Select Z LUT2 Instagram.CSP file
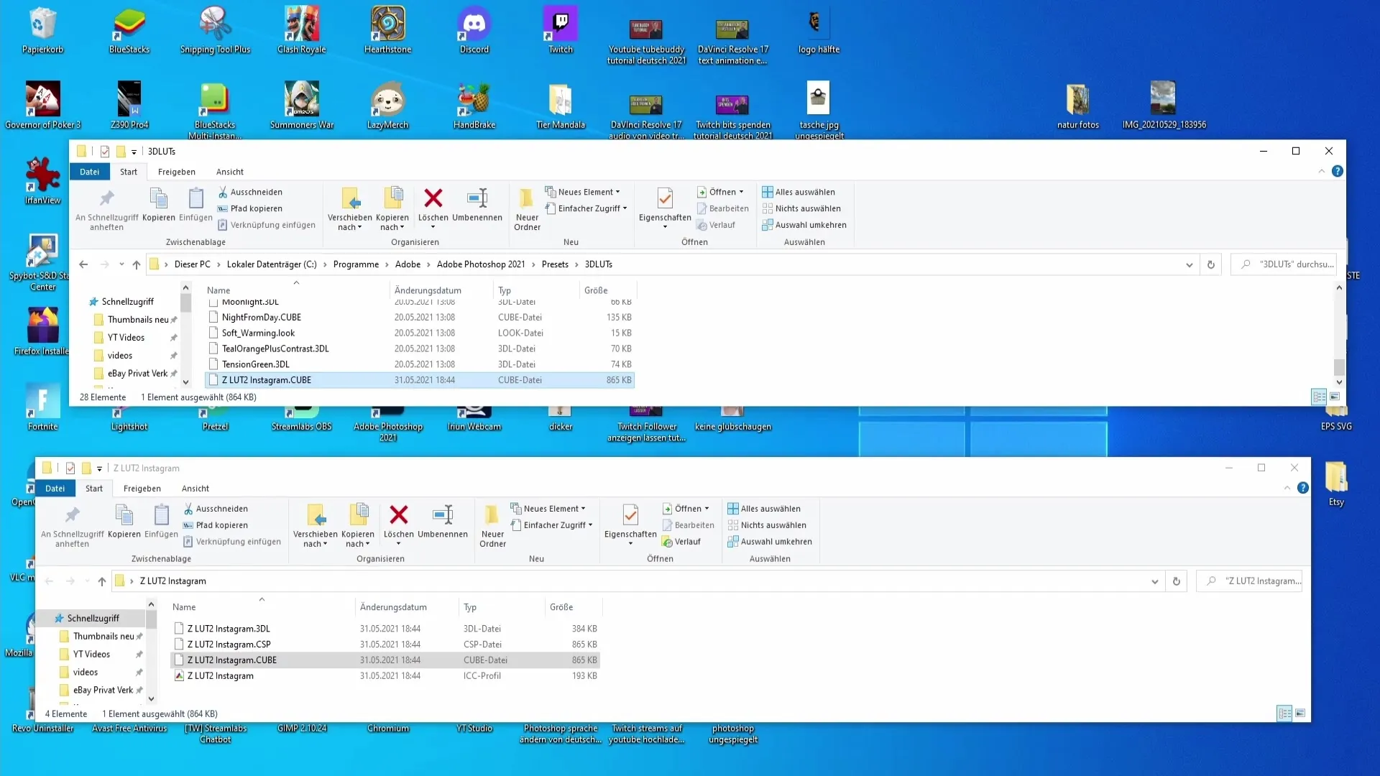This screenshot has width=1380, height=776. [386, 645]
